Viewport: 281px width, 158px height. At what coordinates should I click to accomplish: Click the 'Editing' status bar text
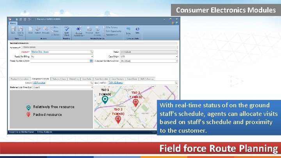click(x=44, y=132)
